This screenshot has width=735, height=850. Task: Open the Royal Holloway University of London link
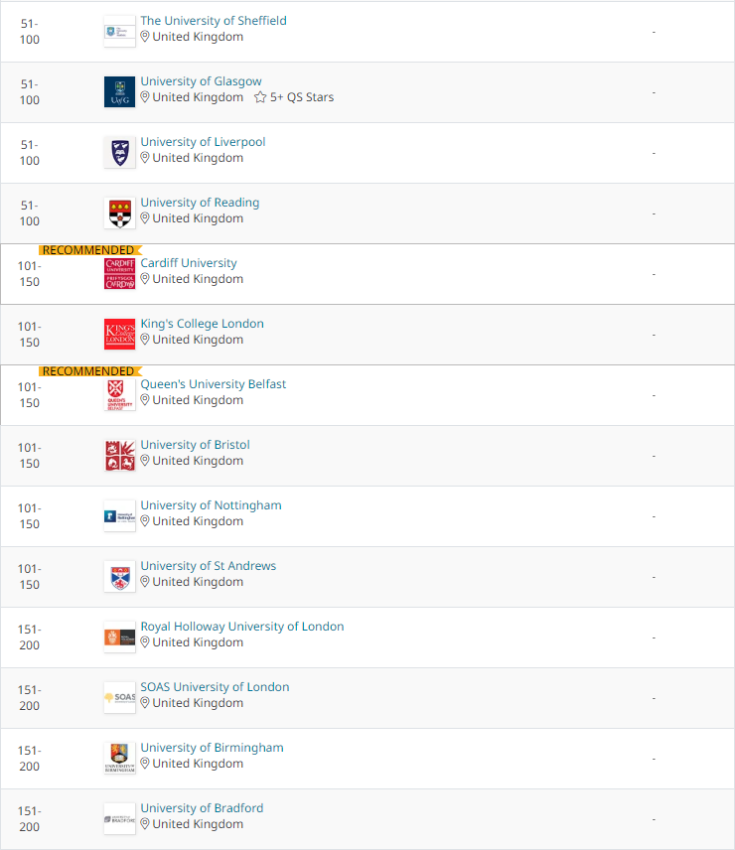pyautogui.click(x=242, y=627)
